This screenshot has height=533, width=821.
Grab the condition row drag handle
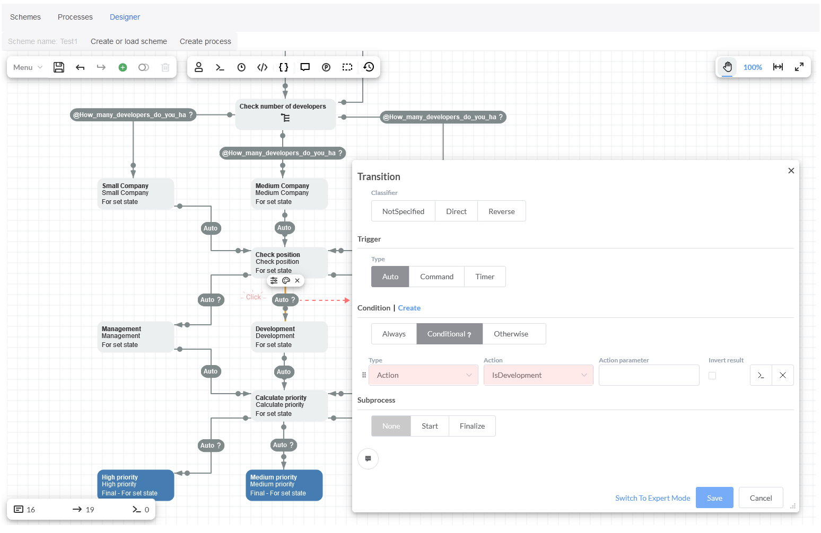[x=364, y=375]
